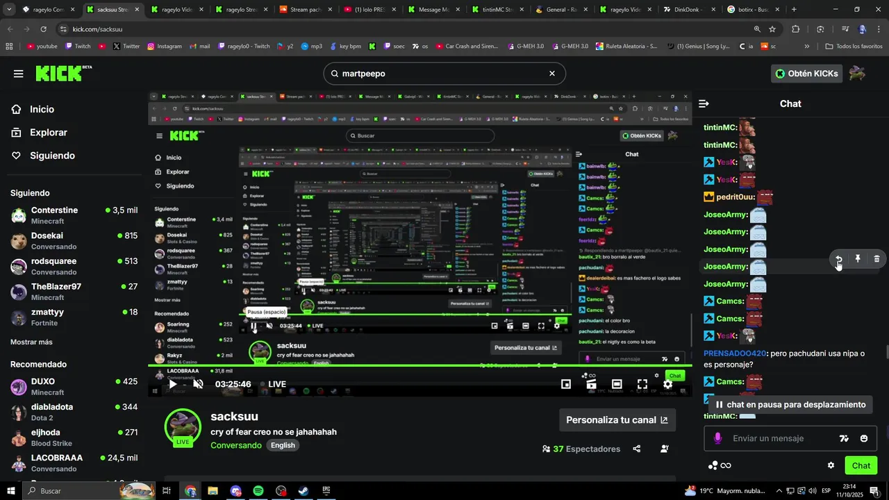Open the chat identity purple icon
Screen dimensions: 889x500
tap(717, 438)
